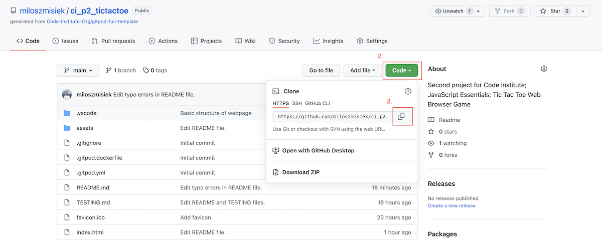Open the Pull requests tab

[113, 41]
